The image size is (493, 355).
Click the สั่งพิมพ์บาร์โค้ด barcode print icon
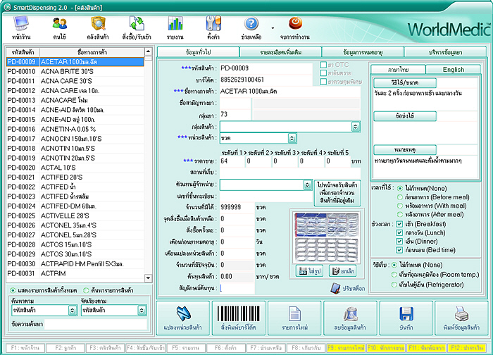pyautogui.click(x=239, y=313)
